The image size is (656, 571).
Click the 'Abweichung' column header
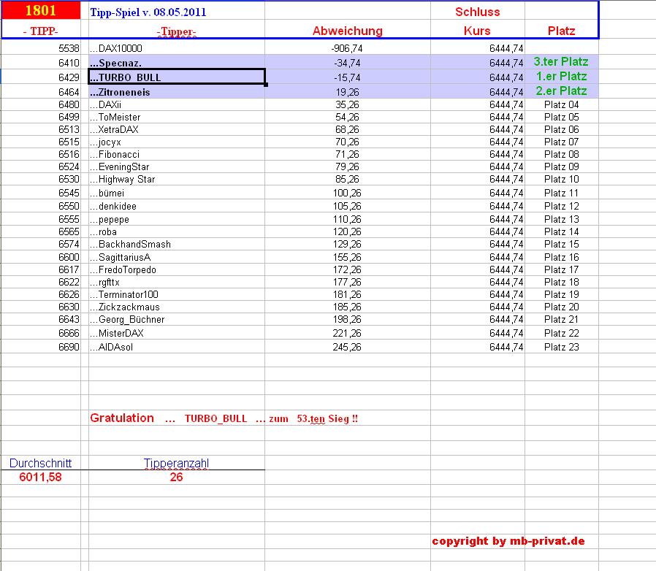tap(347, 31)
